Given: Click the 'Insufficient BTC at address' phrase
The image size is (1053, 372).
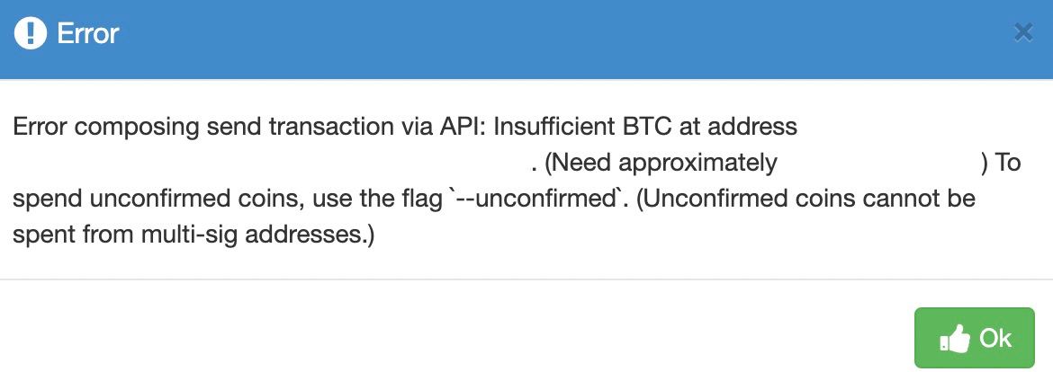Looking at the screenshot, I should 645,127.
